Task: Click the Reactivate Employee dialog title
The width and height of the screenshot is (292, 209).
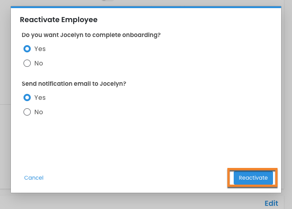Action: 59,20
